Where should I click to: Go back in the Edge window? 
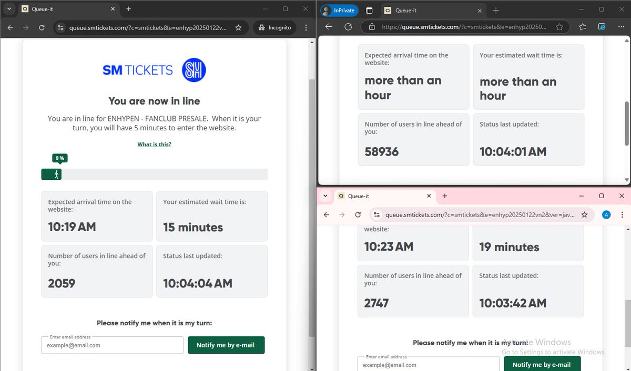[329, 27]
